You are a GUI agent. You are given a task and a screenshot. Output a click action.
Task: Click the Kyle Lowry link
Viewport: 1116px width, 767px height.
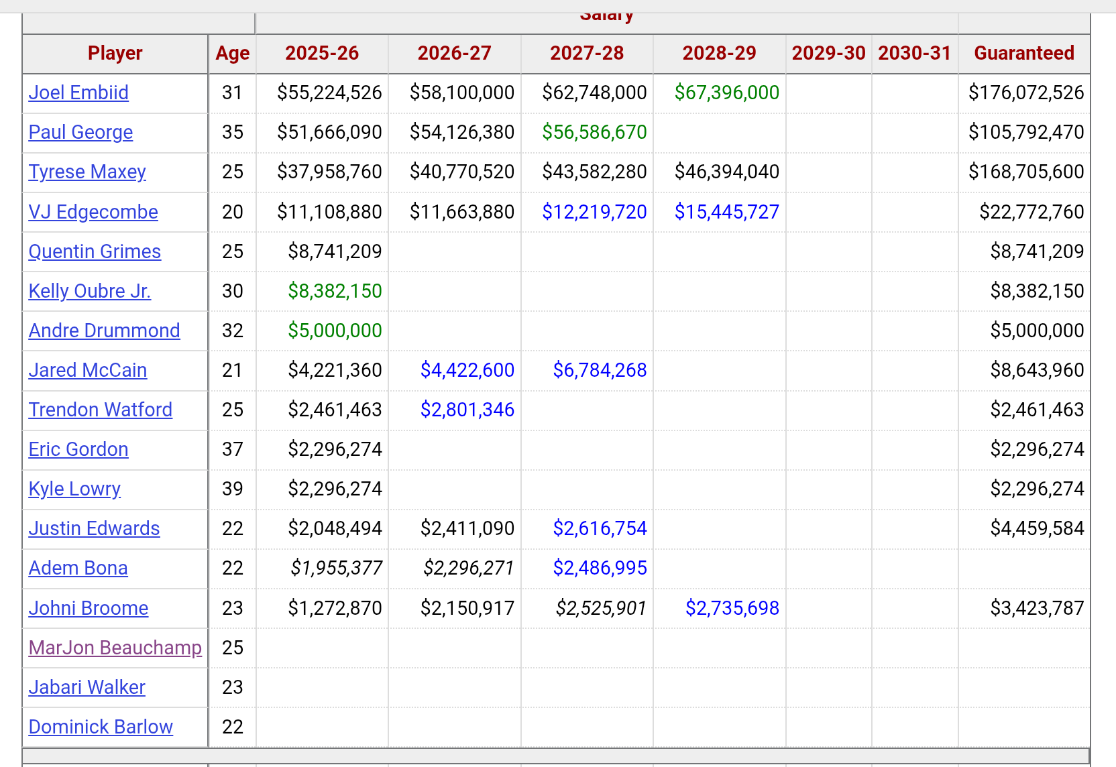(x=74, y=489)
